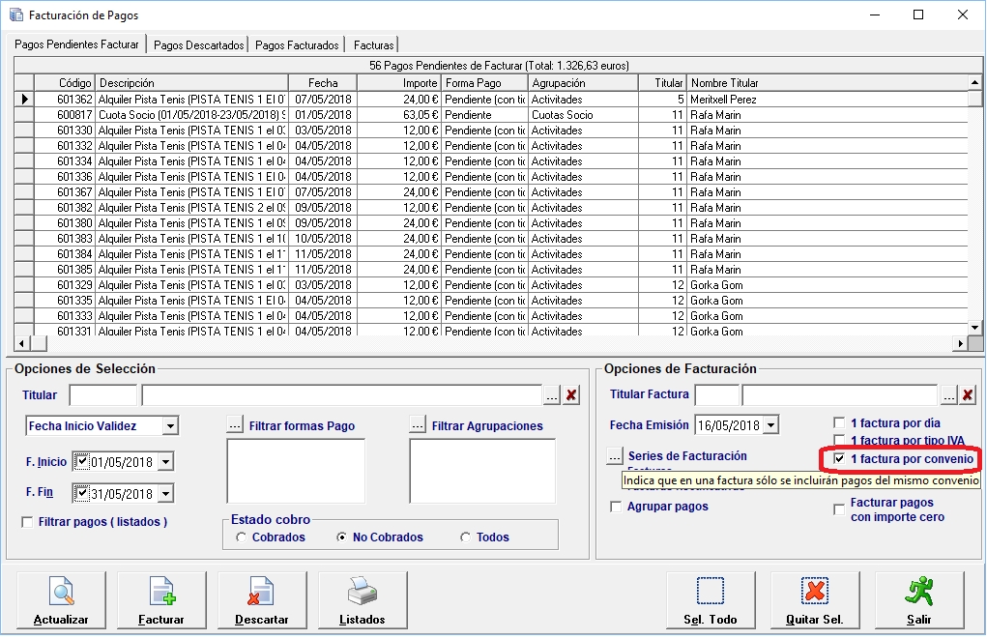Open Titular Factura lookup ellipsis button

pyautogui.click(x=949, y=394)
